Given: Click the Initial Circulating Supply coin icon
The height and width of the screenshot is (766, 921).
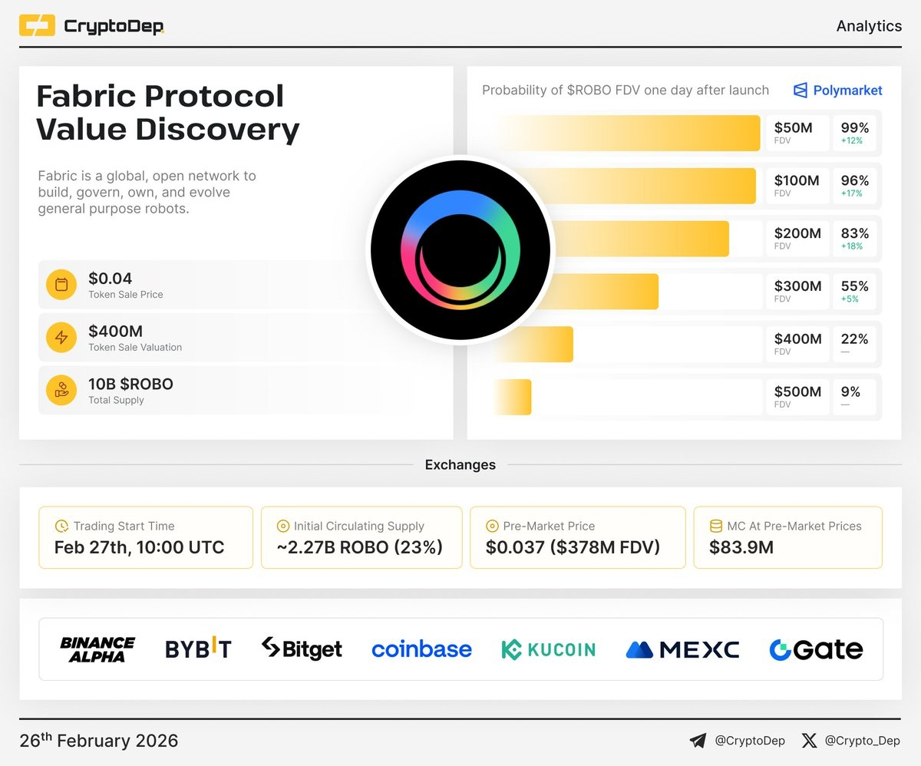Looking at the screenshot, I should click(283, 527).
